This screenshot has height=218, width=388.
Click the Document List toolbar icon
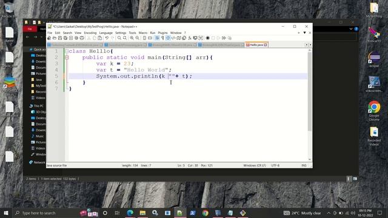(184, 38)
